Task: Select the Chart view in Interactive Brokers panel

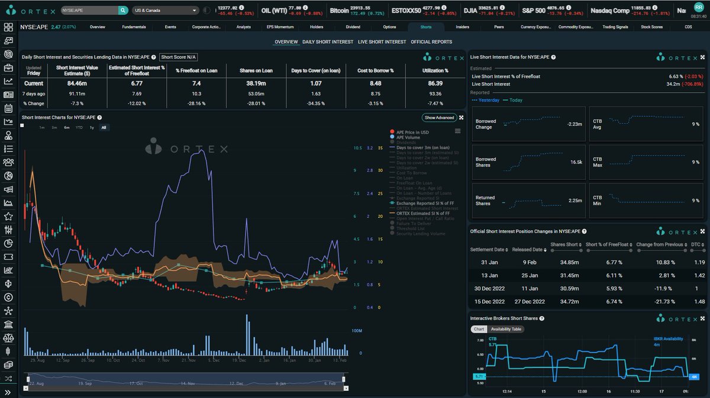Action: coord(479,329)
